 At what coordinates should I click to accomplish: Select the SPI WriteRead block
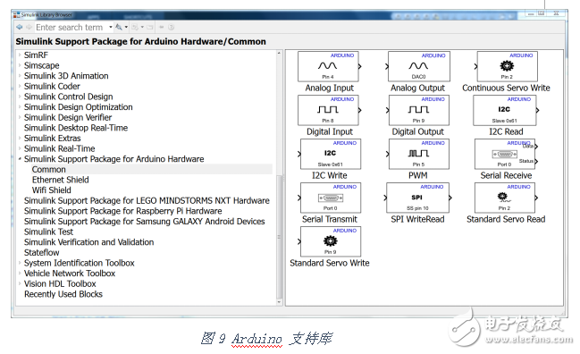coord(418,198)
